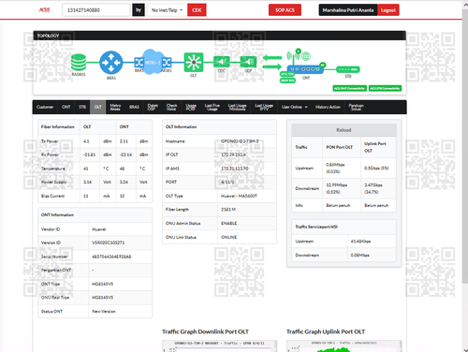Click the RADIUS database icon in topology

click(x=79, y=62)
